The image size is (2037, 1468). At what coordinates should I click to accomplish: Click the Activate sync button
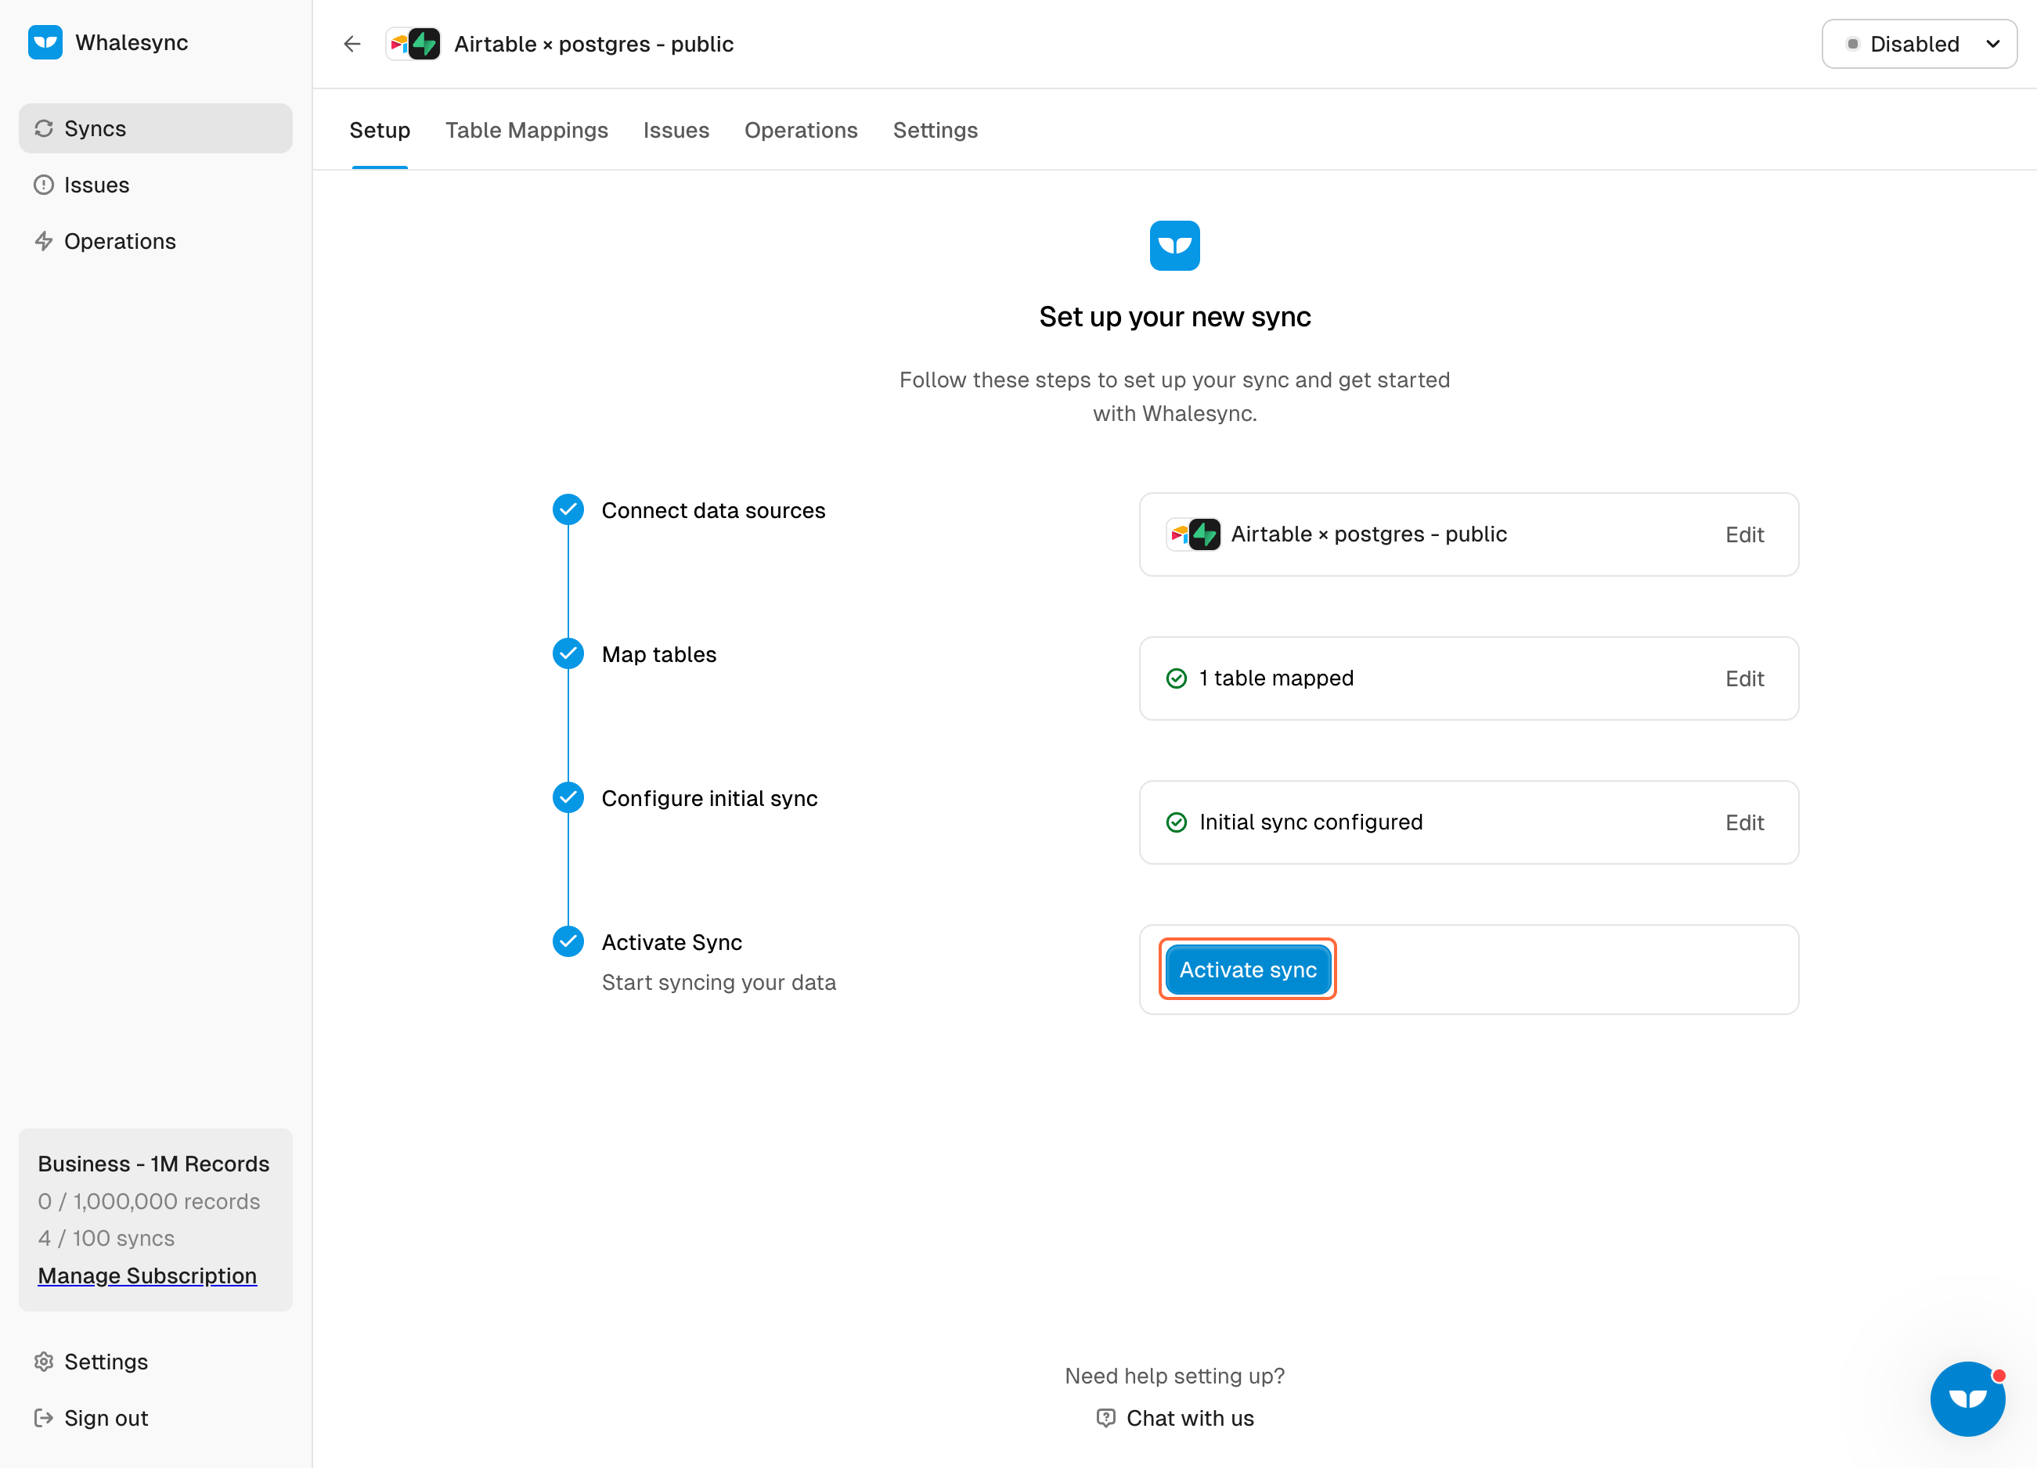click(1248, 970)
